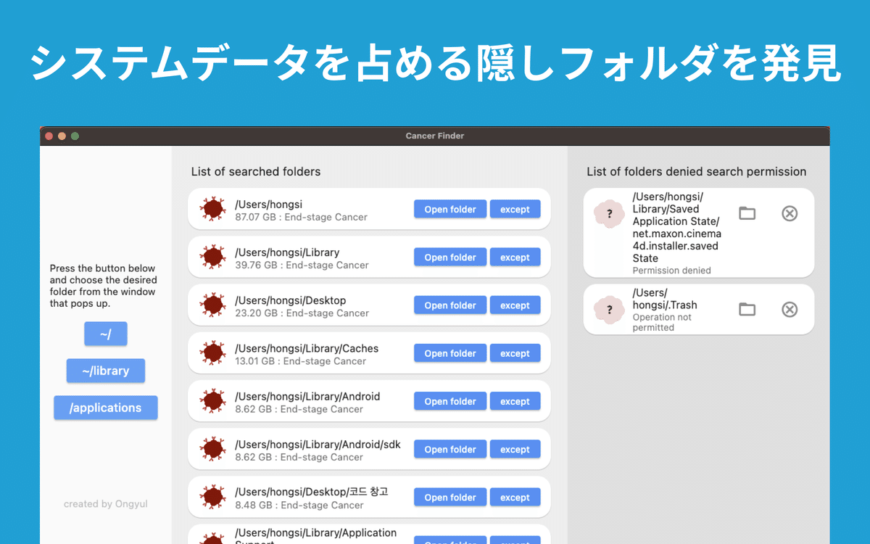Click the virus icon beside /Users/hongsi/Desktop
This screenshot has height=544, width=870.
click(213, 305)
